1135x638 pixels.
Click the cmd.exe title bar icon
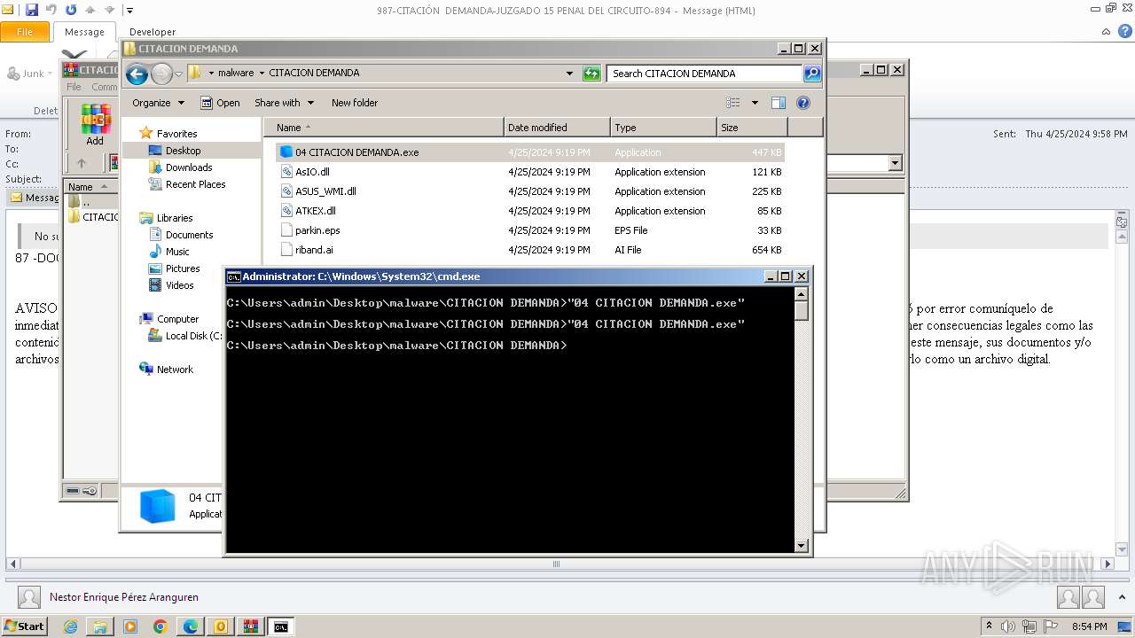tap(233, 276)
